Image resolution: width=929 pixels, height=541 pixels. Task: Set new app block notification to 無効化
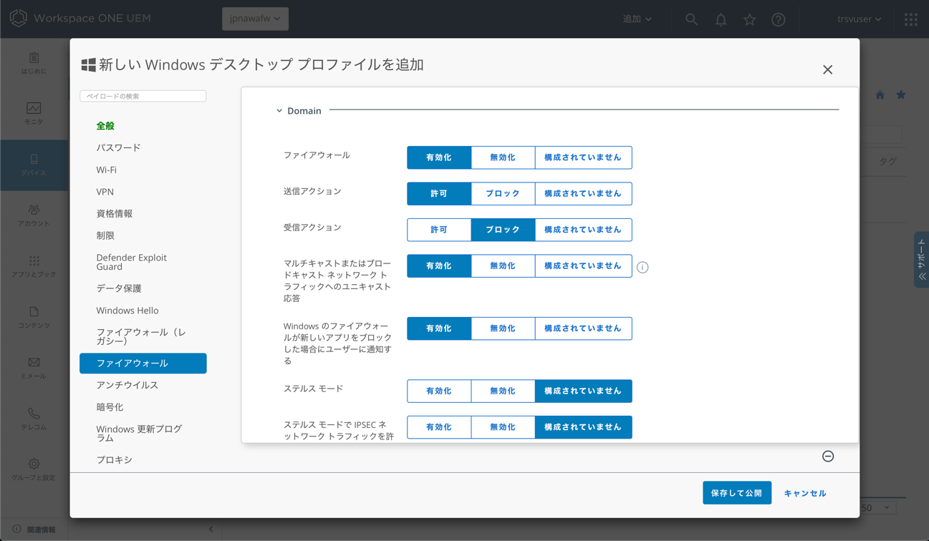tap(502, 328)
